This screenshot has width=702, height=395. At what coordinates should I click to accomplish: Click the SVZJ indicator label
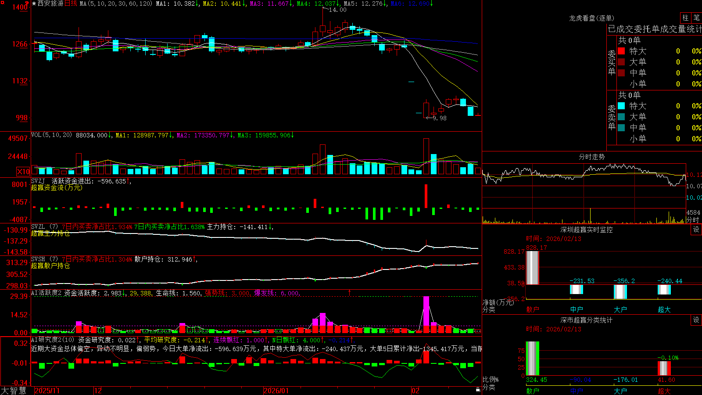(38, 181)
